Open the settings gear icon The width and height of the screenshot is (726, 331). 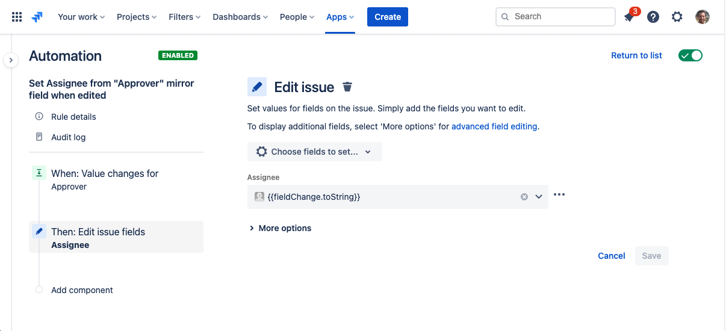click(x=677, y=17)
